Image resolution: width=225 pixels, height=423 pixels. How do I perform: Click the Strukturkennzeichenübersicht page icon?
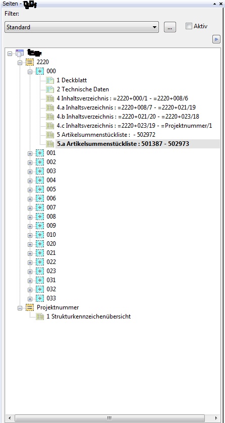point(40,316)
